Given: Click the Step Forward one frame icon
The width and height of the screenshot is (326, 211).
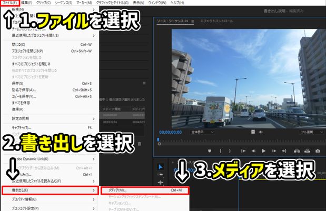Looking at the screenshot, I should tap(274, 151).
